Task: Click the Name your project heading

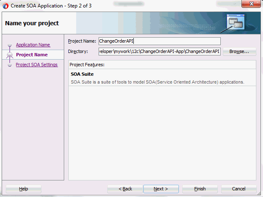Action: point(32,23)
